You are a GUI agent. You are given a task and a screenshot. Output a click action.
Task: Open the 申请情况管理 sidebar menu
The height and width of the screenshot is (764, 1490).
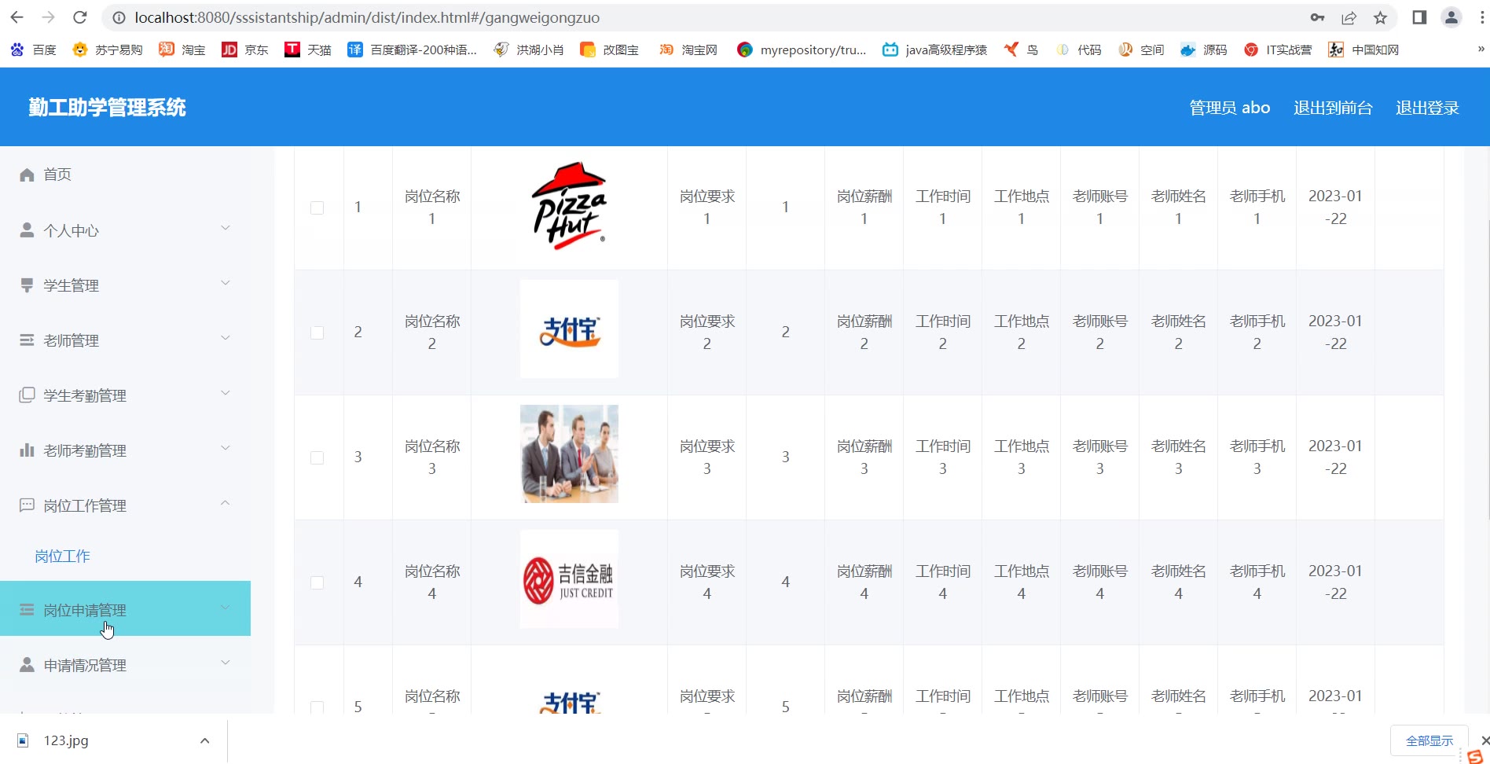[126, 665]
